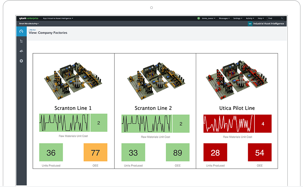The image size is (303, 187).
Task: Open the Activity dropdown
Action: coord(250,19)
